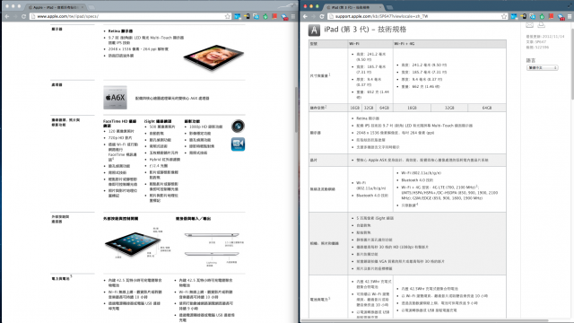The image size is (574, 323).
Task: Open blue window extension in right browser
Action: 514,16
